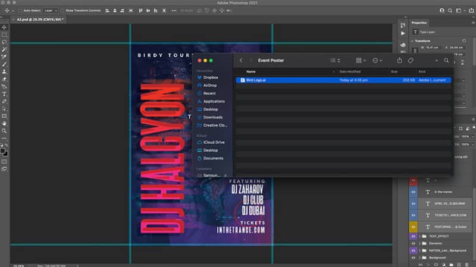Hide the 'TICKETS I...ANCE.COM' text layer
The image size is (476, 267).
413,215
